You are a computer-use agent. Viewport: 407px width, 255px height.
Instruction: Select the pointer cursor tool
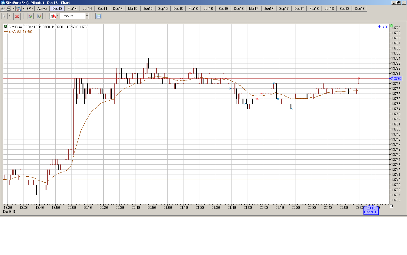tap(4, 16)
